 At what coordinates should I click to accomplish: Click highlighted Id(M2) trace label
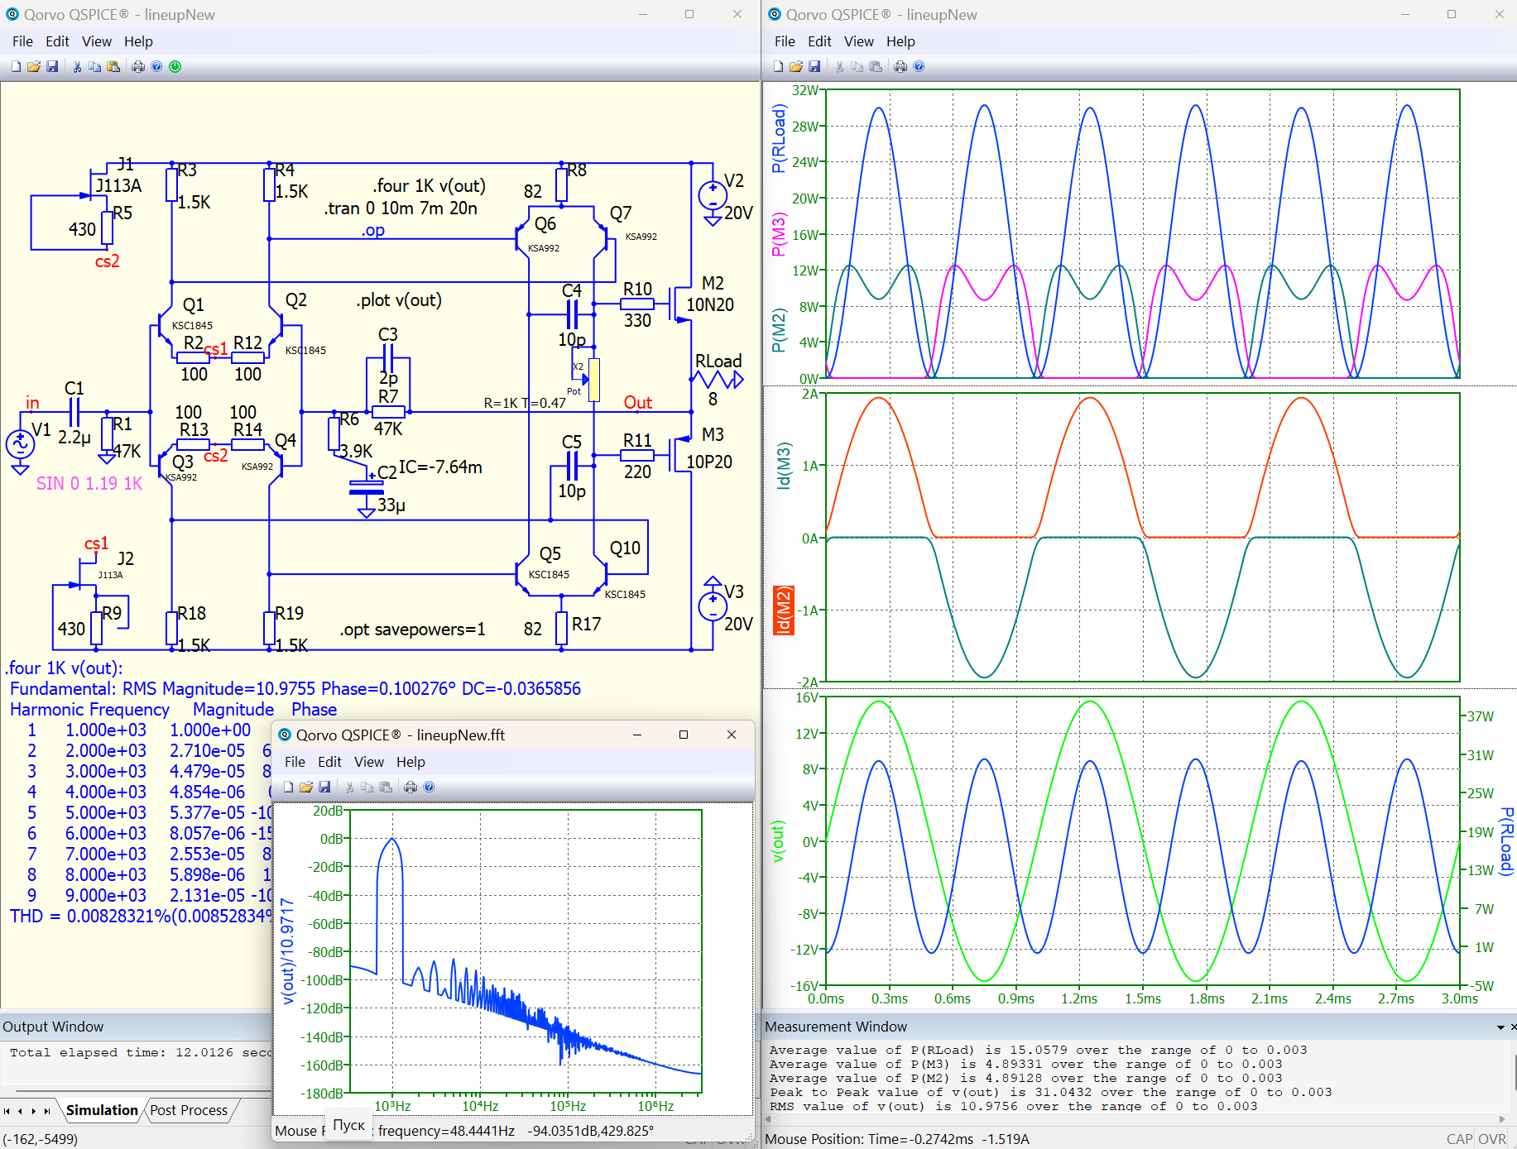pos(784,610)
